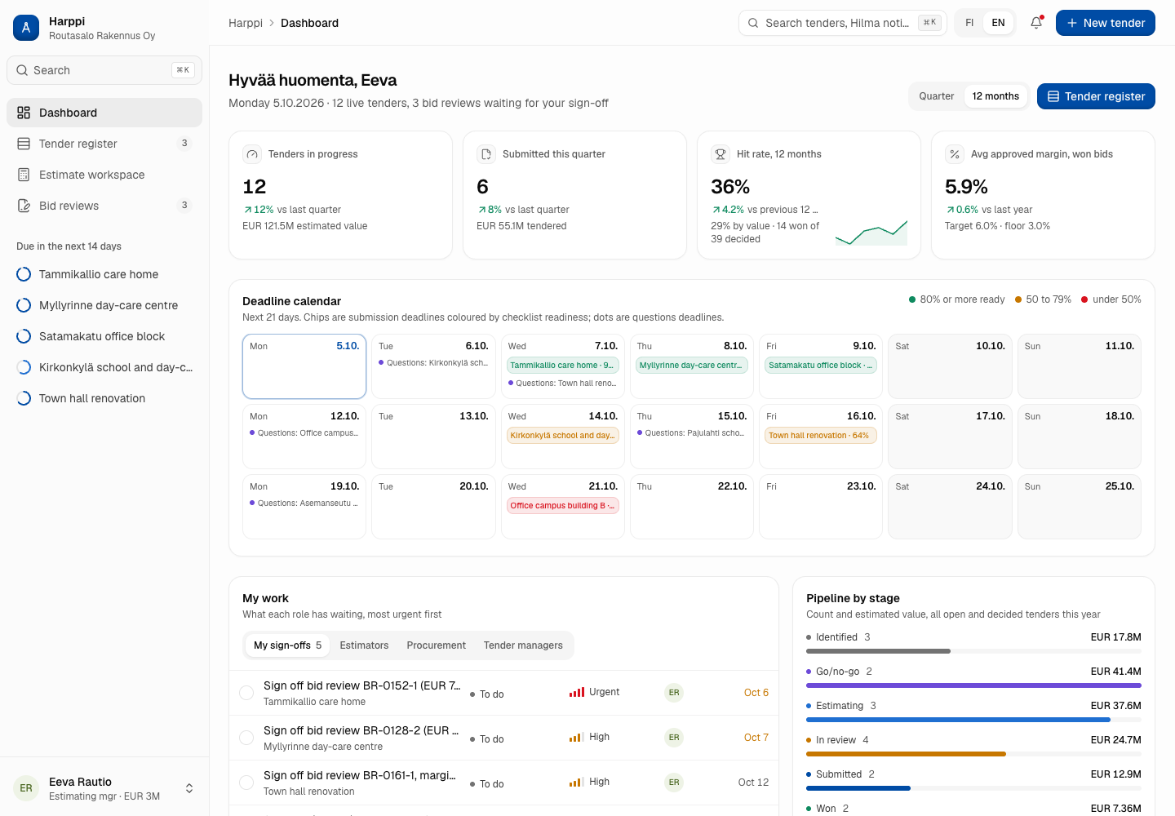
Task: Click the High priority icon on BR-0161-1
Action: (x=576, y=782)
